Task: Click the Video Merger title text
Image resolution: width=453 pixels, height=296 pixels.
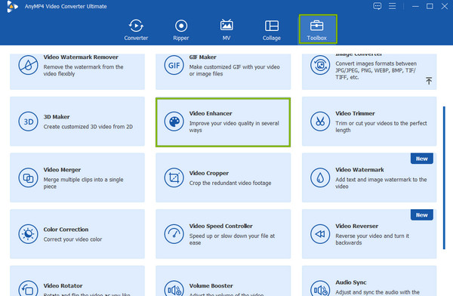Action: click(x=62, y=170)
